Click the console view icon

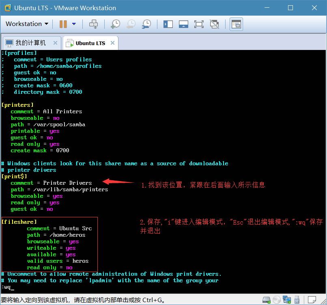coord(236,24)
